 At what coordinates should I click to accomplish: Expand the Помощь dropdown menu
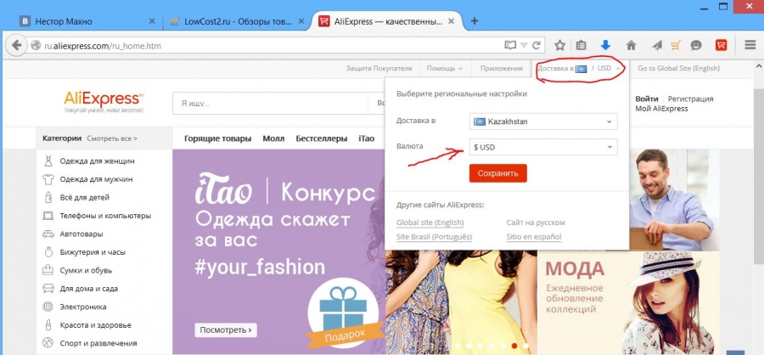point(444,69)
